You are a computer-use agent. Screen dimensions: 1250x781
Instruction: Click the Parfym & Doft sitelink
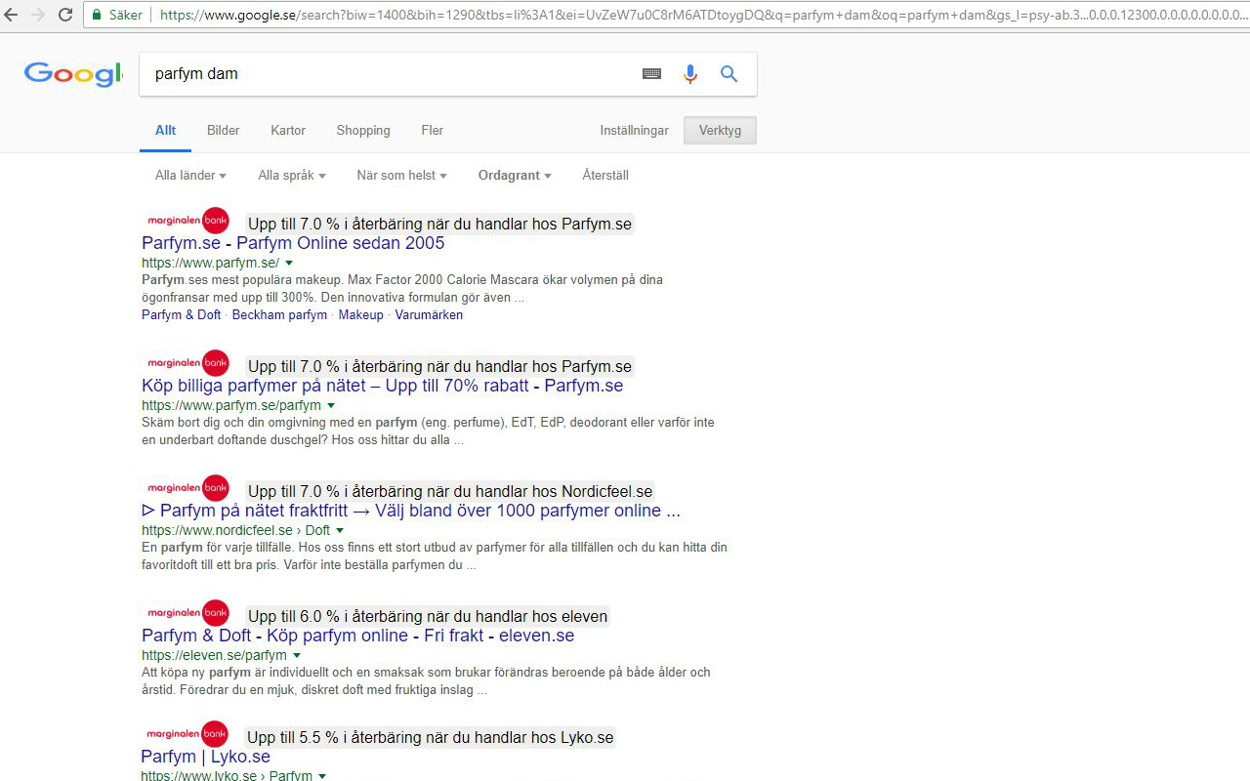click(x=181, y=315)
